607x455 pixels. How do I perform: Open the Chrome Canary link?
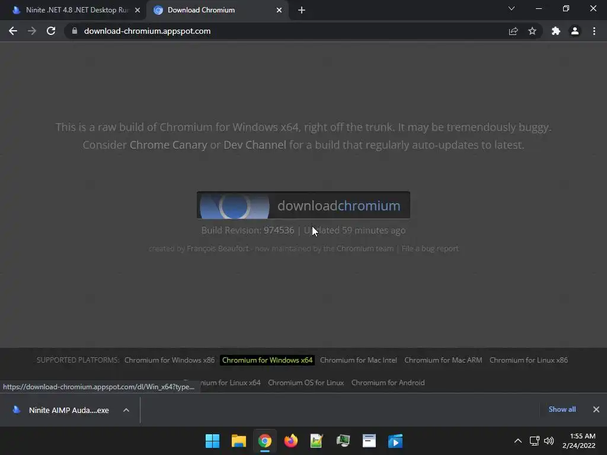(x=168, y=145)
